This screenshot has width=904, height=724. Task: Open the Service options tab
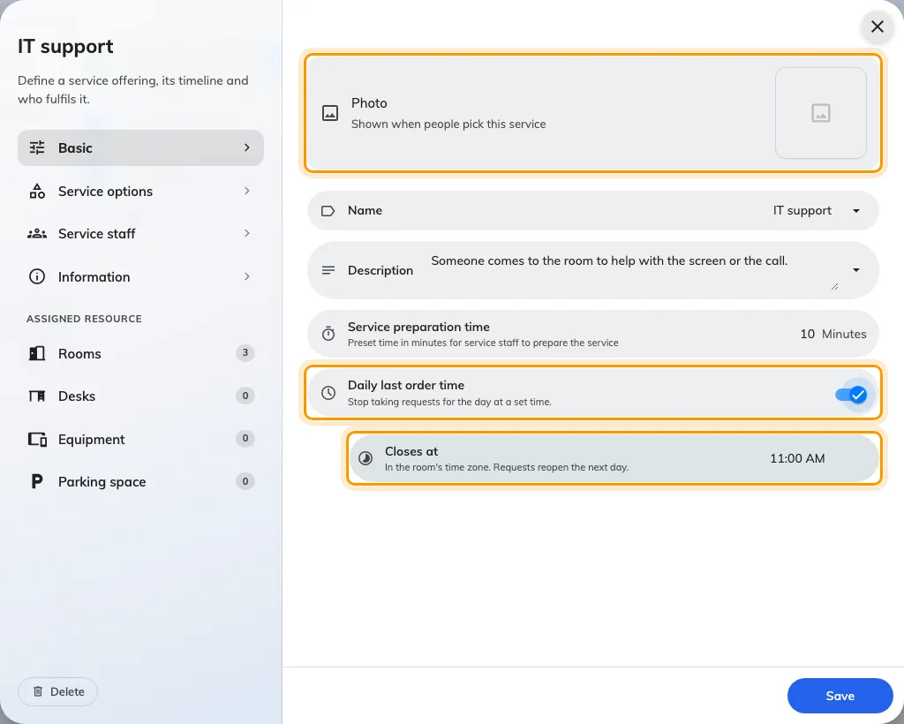[140, 191]
